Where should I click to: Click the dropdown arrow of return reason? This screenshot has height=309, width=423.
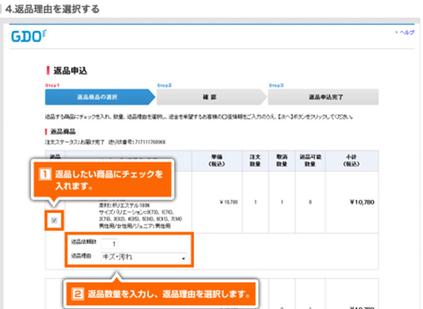click(183, 258)
